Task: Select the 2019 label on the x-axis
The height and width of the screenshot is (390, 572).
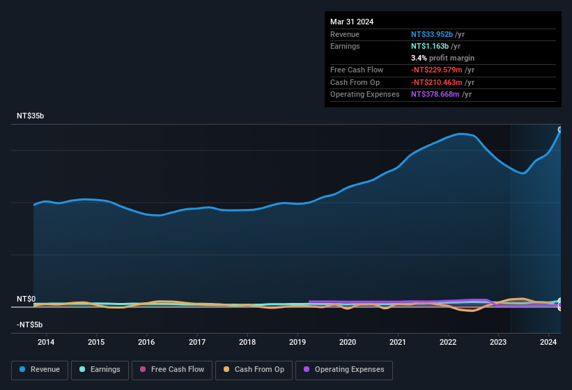Action: 297,342
